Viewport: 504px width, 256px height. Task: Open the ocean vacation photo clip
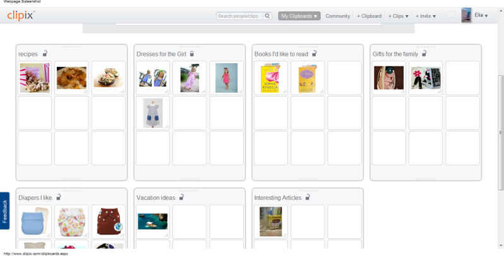[x=153, y=222]
